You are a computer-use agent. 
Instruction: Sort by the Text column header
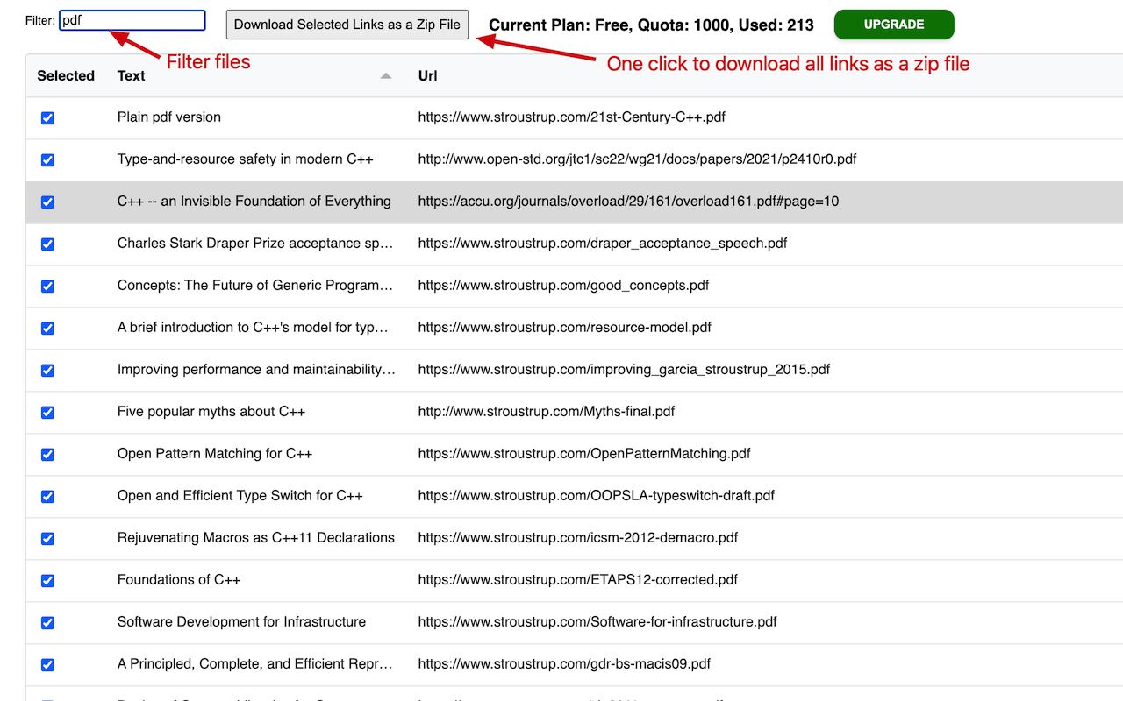point(132,76)
